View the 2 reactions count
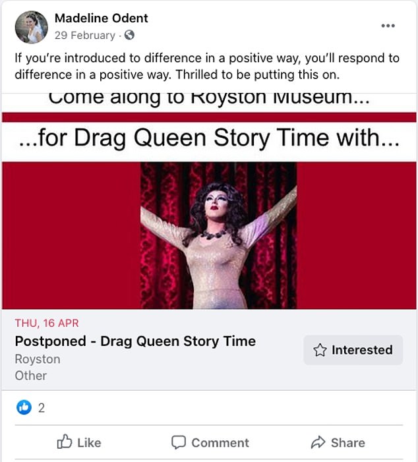 click(x=42, y=408)
